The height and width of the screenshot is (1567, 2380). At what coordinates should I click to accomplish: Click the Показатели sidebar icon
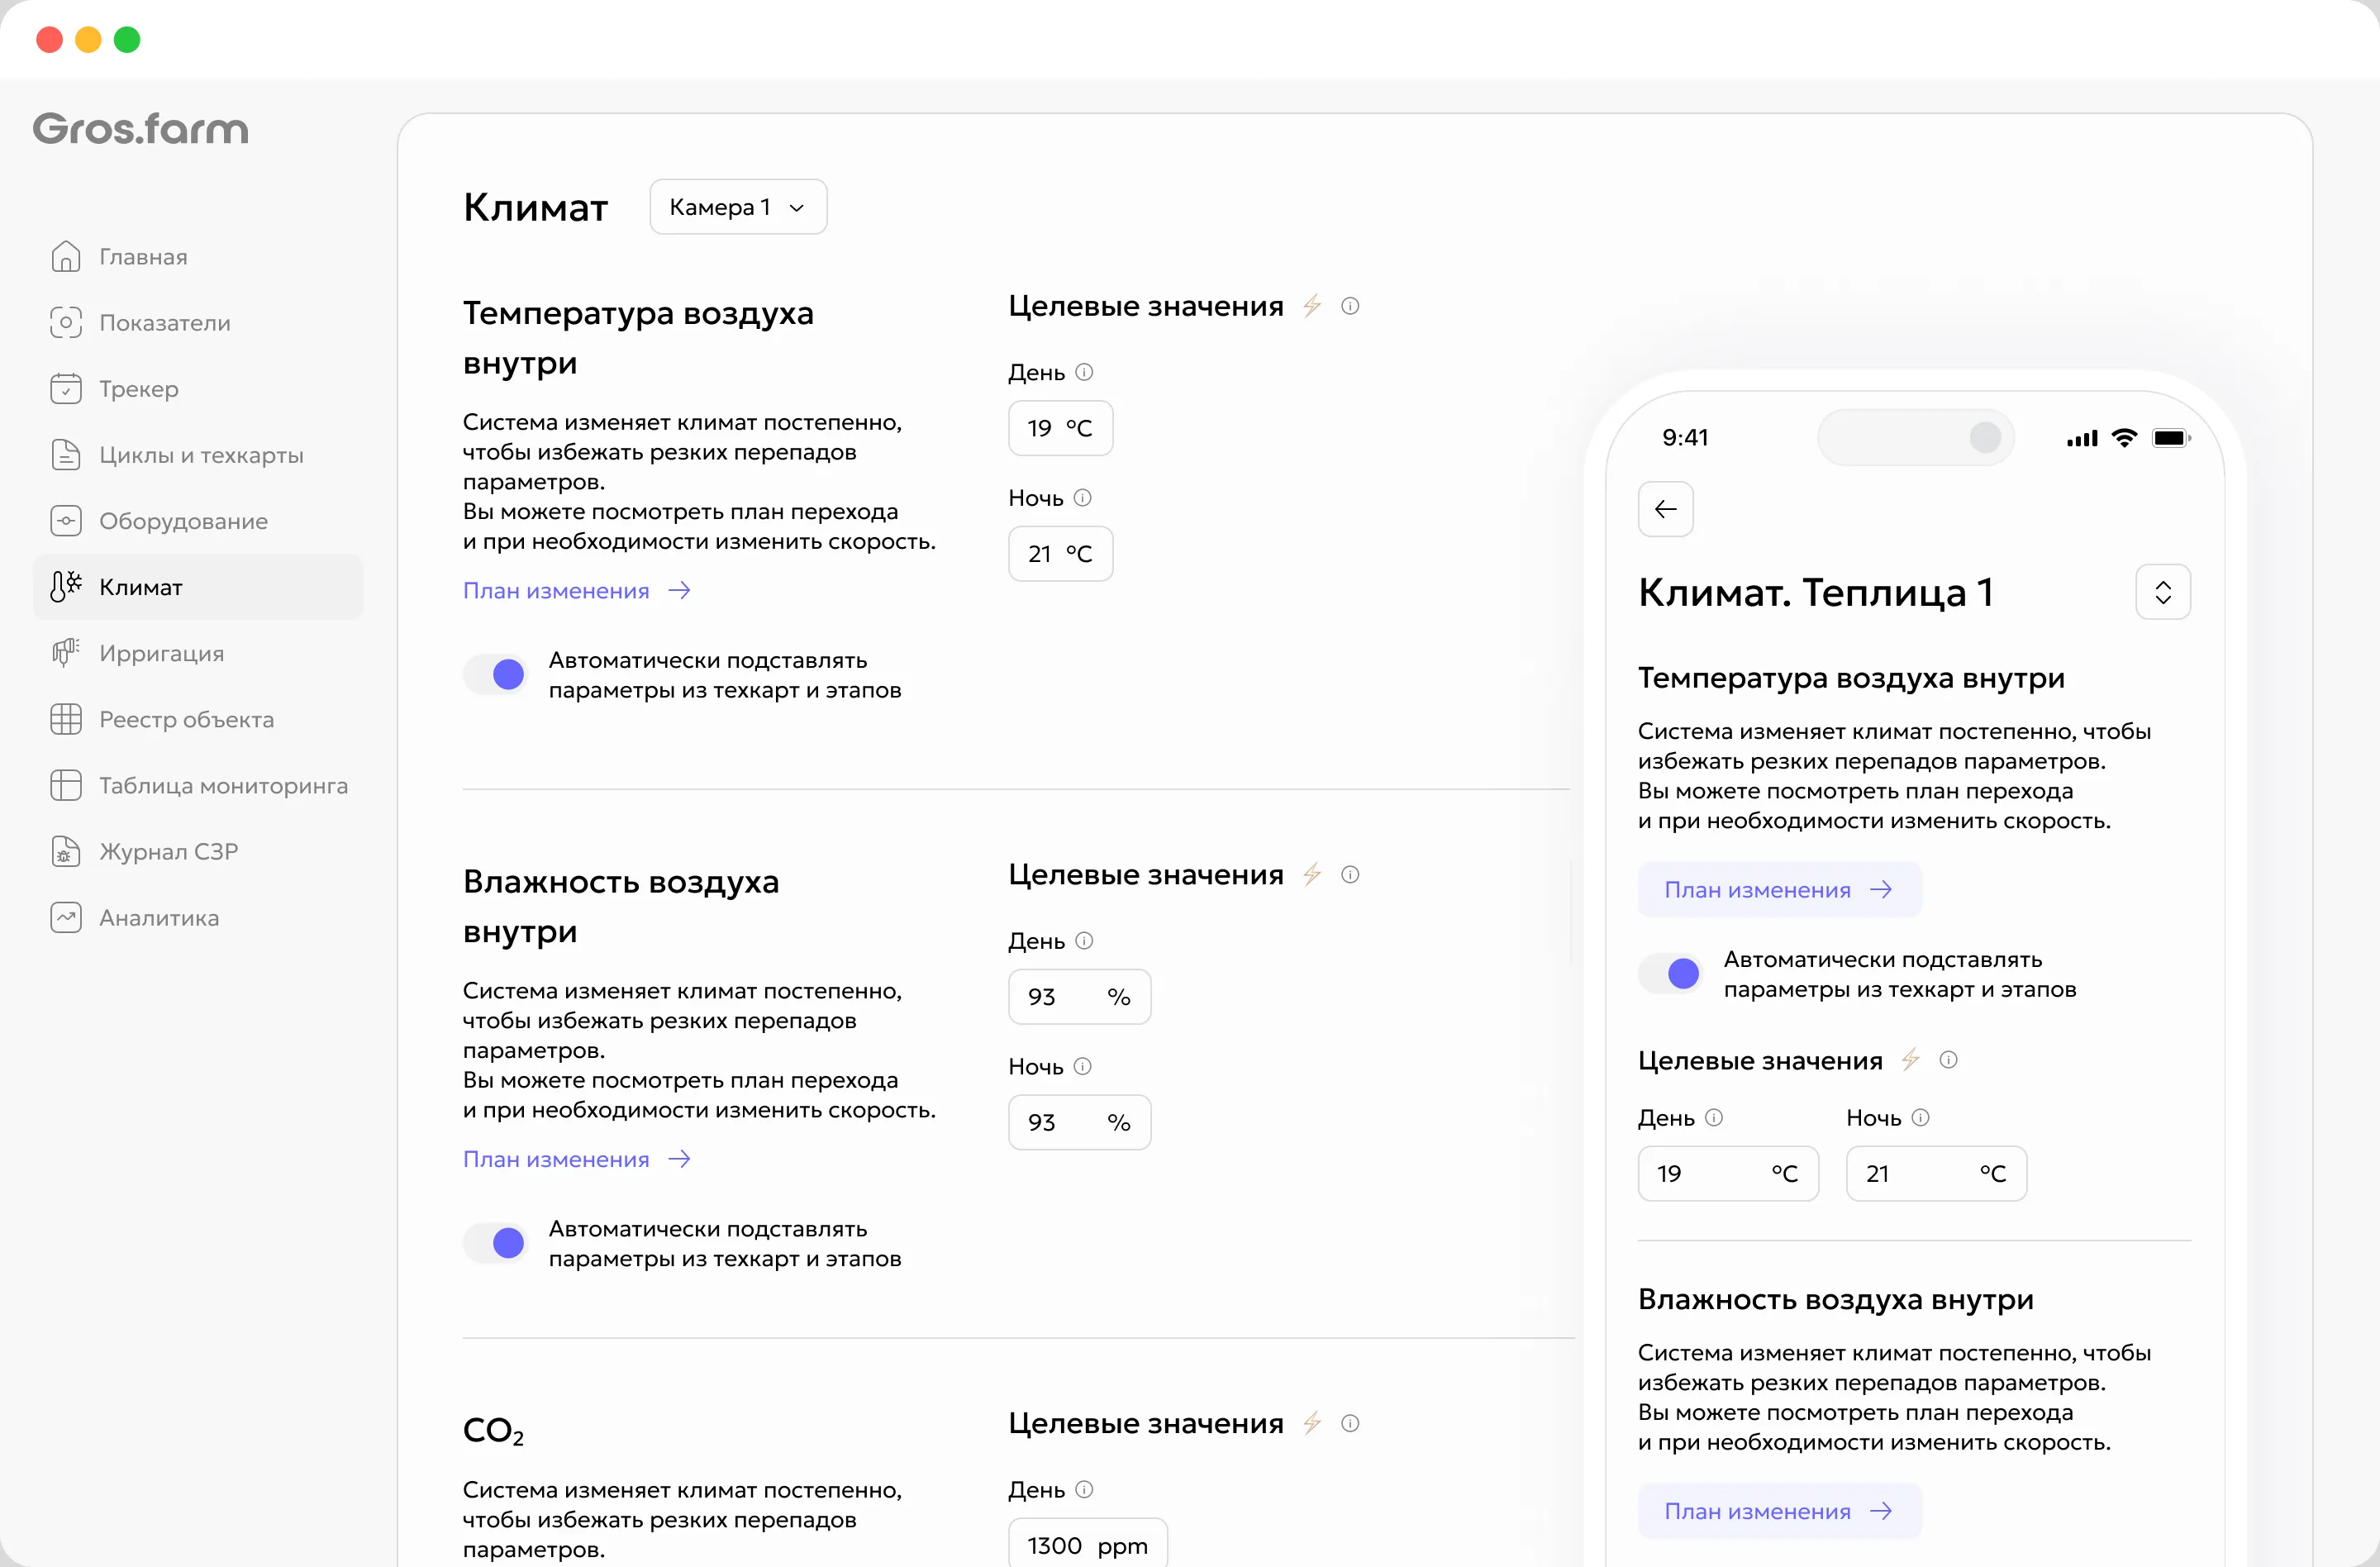coord(66,323)
